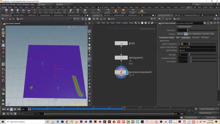The width and height of the screenshot is (220, 124).
Task: Expand scene view path dropdown arrow
Action: (x=71, y=19)
